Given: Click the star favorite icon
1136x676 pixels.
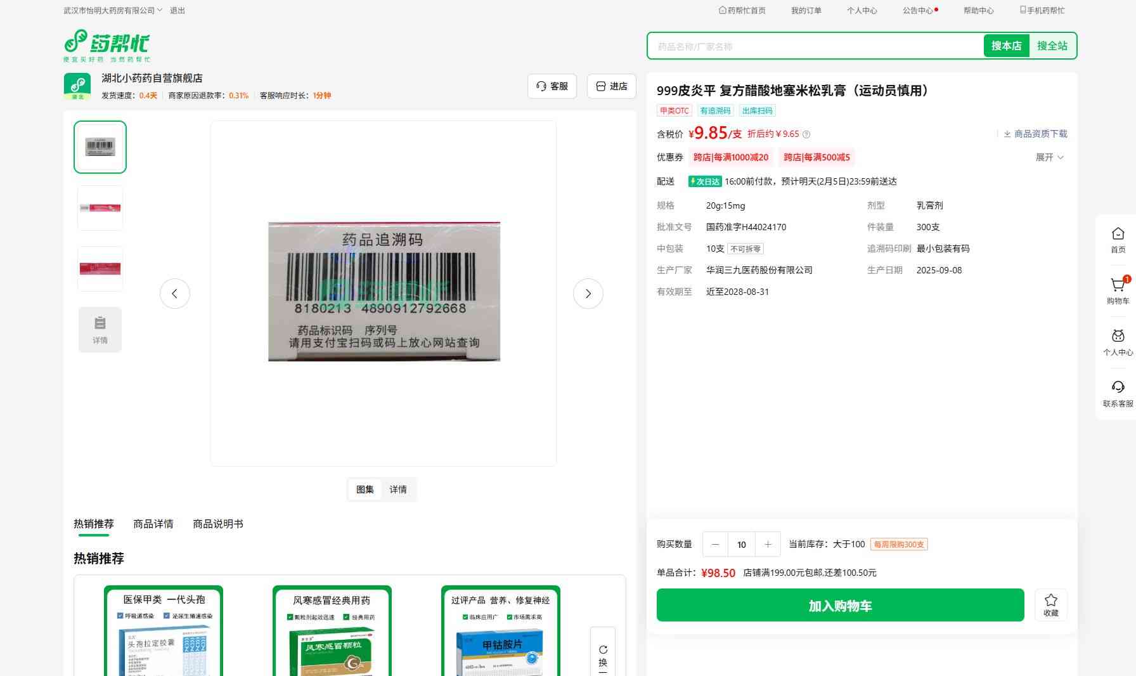Looking at the screenshot, I should pos(1050,601).
